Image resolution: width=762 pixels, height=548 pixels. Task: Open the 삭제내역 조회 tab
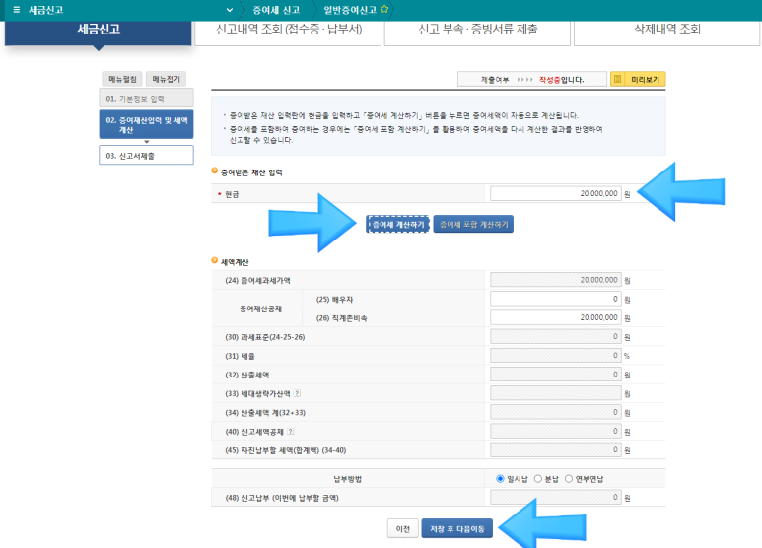666,32
